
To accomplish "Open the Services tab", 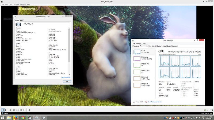I will point(175,46).
